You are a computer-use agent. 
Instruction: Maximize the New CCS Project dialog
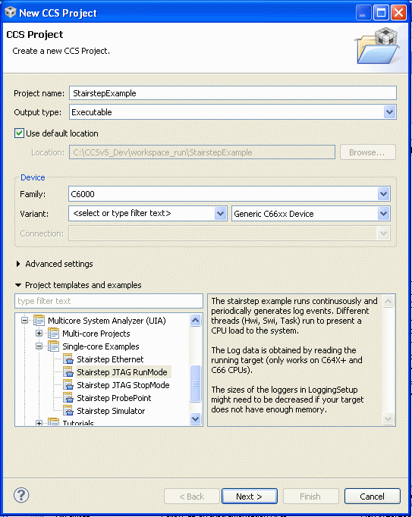pyautogui.click(x=381, y=13)
